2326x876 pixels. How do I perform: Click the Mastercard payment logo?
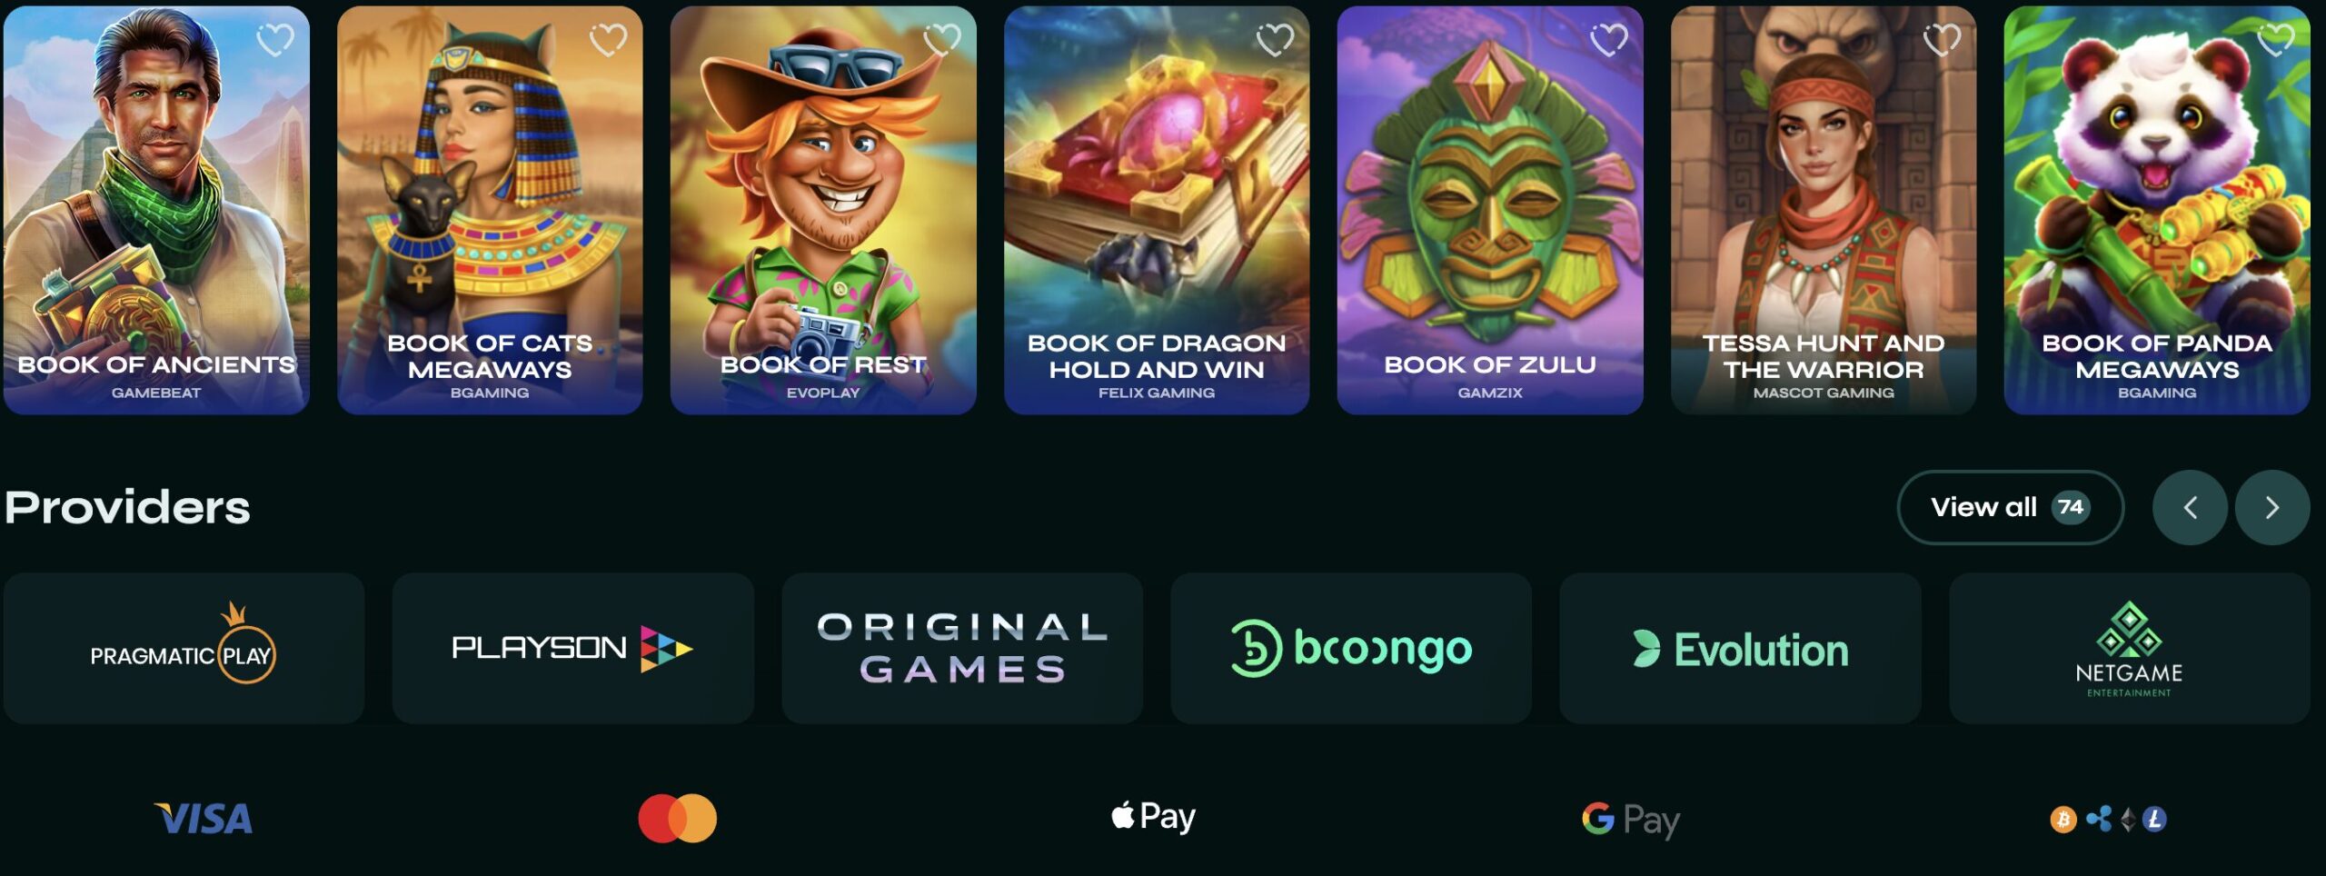[x=678, y=819]
